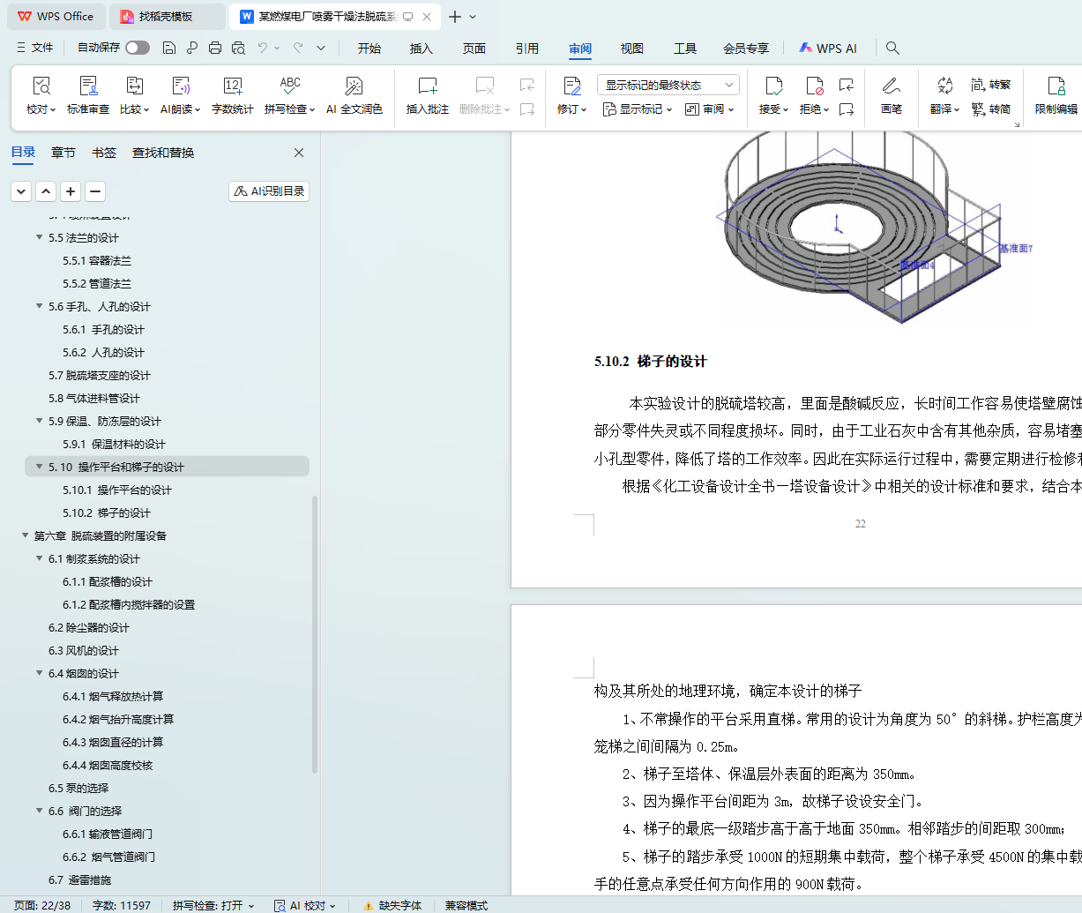
Task: Click the AI识别目录 button
Action: [x=269, y=191]
